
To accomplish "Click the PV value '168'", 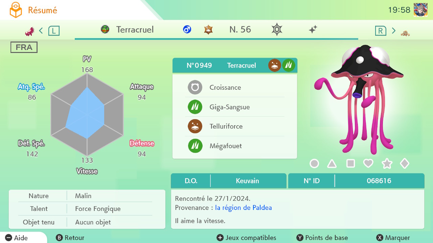I will tap(87, 70).
